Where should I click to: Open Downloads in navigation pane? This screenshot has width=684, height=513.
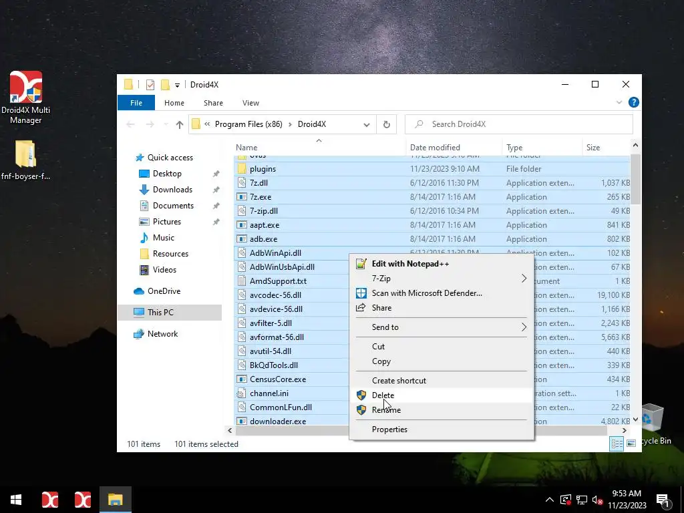172,190
